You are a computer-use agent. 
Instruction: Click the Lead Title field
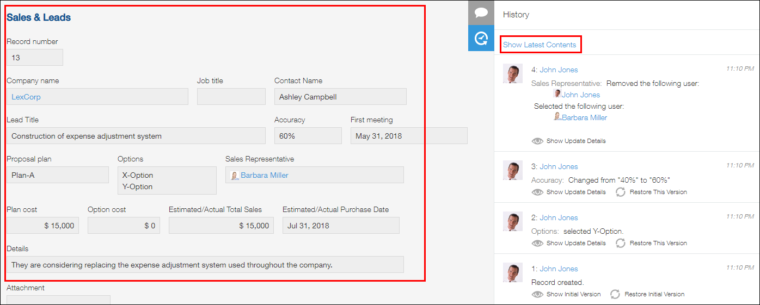[136, 136]
